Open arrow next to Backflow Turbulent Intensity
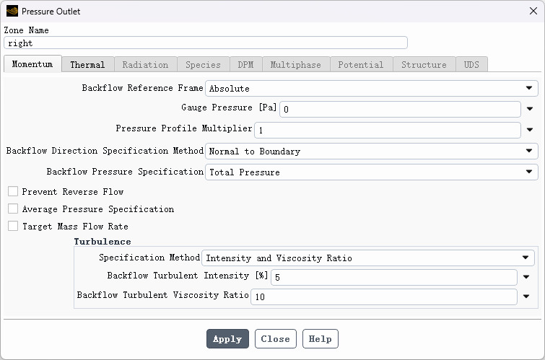This screenshot has width=545, height=360. pyautogui.click(x=526, y=277)
